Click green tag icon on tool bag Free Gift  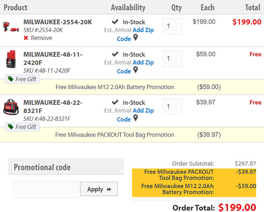tap(11, 127)
